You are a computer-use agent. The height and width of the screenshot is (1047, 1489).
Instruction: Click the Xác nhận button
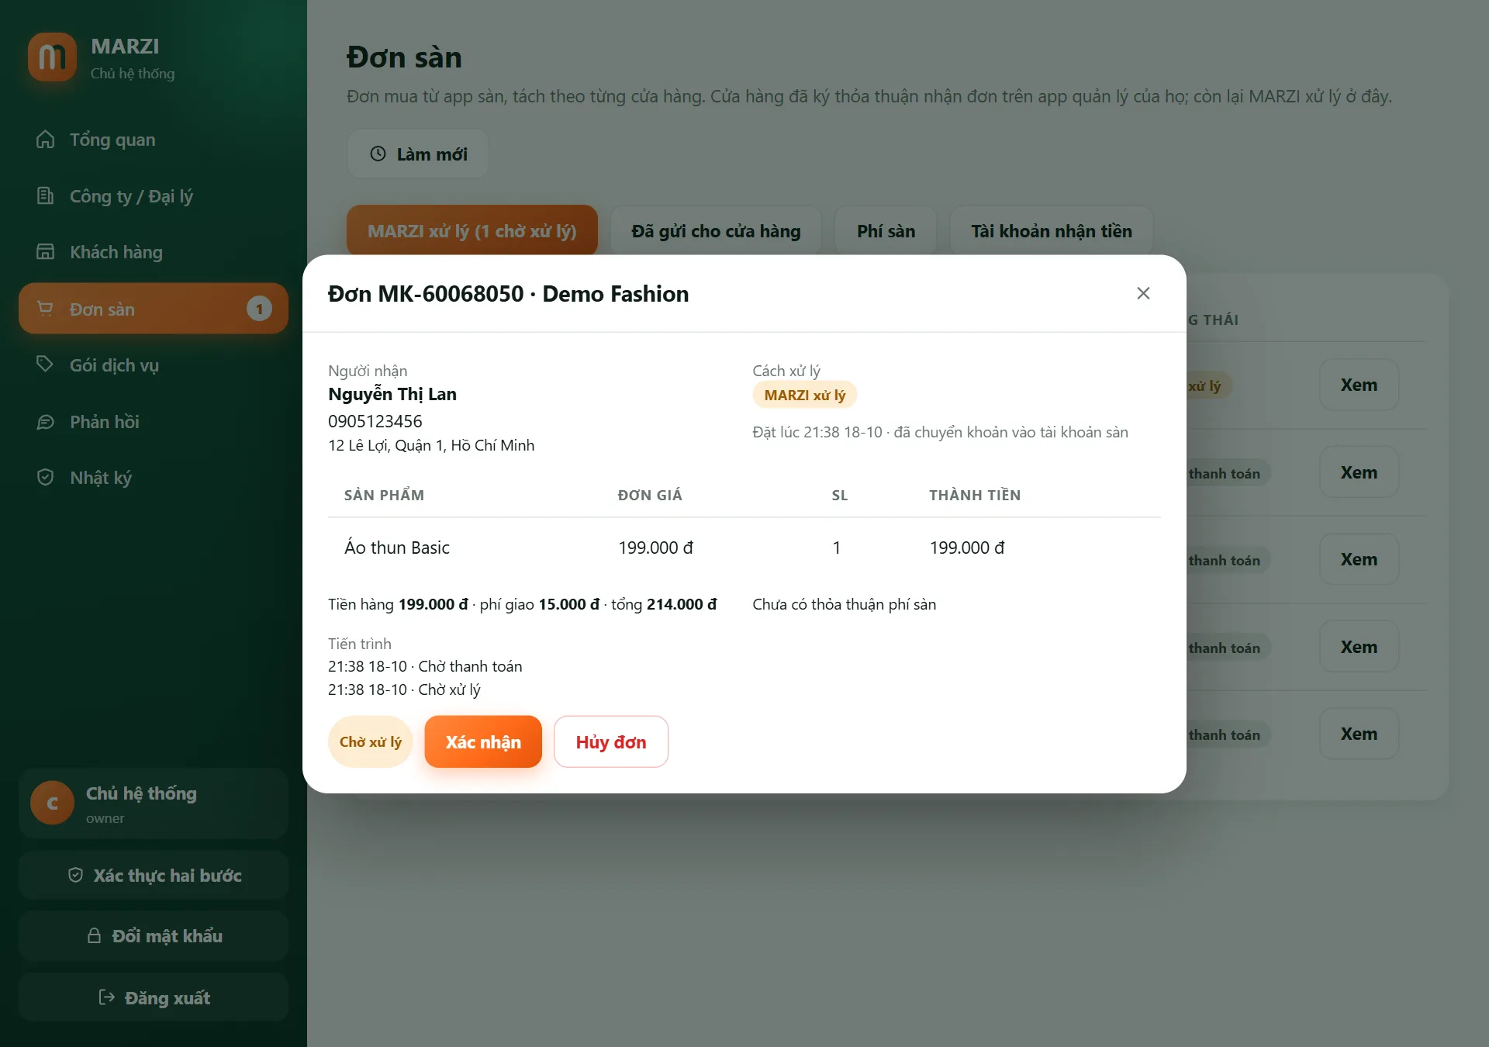pos(483,742)
